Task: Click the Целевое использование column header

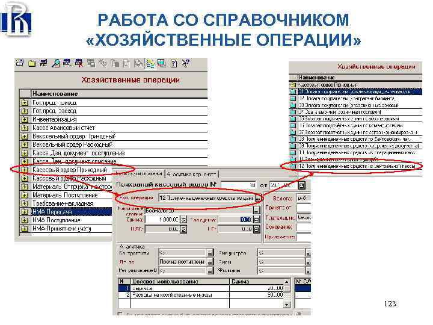Action: pos(180,281)
